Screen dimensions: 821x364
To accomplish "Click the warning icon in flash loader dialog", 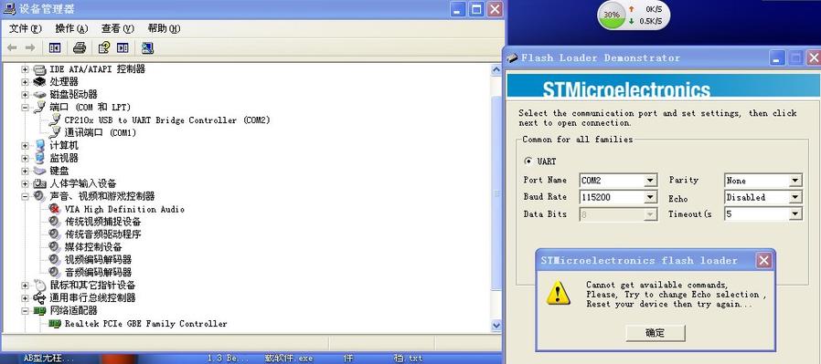I will pos(559,294).
